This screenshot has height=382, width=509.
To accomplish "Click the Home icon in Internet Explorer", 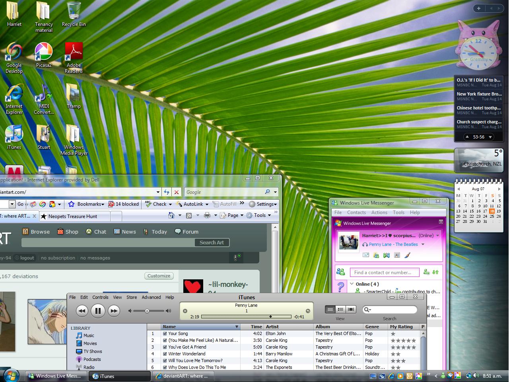I will click(x=171, y=215).
